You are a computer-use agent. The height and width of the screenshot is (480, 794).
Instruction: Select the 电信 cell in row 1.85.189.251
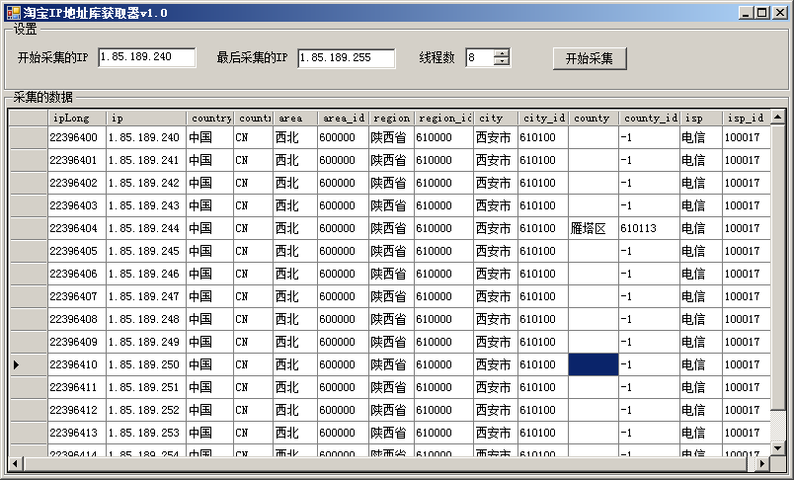(x=701, y=387)
